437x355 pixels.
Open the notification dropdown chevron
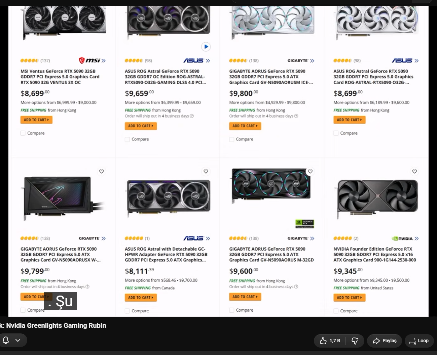tap(18, 340)
